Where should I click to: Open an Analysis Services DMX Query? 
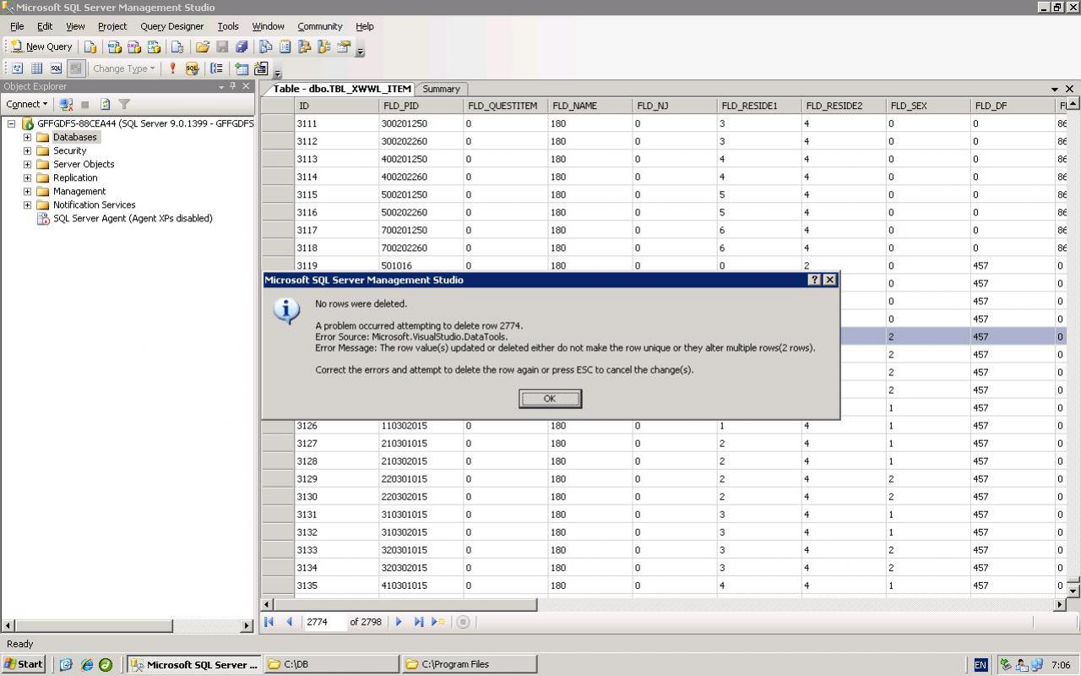(133, 47)
